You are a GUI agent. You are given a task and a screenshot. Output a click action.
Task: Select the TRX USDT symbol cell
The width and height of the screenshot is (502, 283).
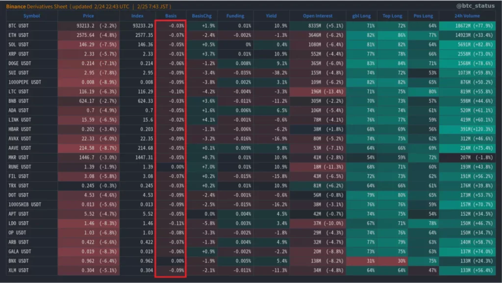[32, 186]
